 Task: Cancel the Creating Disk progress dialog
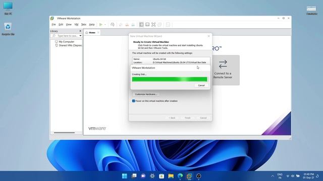pyautogui.click(x=201, y=85)
